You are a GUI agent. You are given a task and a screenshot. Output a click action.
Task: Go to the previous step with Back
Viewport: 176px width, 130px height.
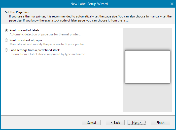115,122
